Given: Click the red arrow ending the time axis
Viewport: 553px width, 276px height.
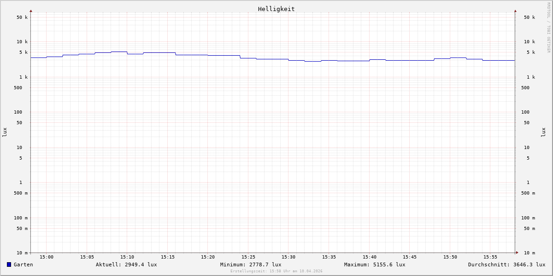Looking at the screenshot, I should coord(517,253).
